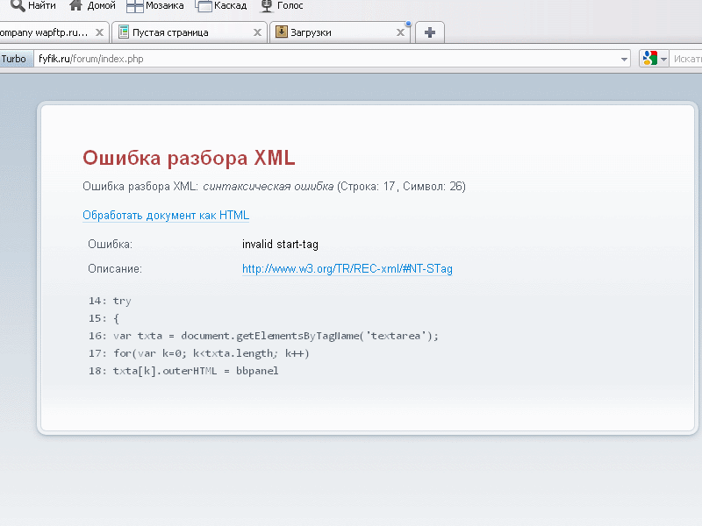The width and height of the screenshot is (702, 526).
Task: Select the wapftp.ru tab
Action: click(x=44, y=32)
